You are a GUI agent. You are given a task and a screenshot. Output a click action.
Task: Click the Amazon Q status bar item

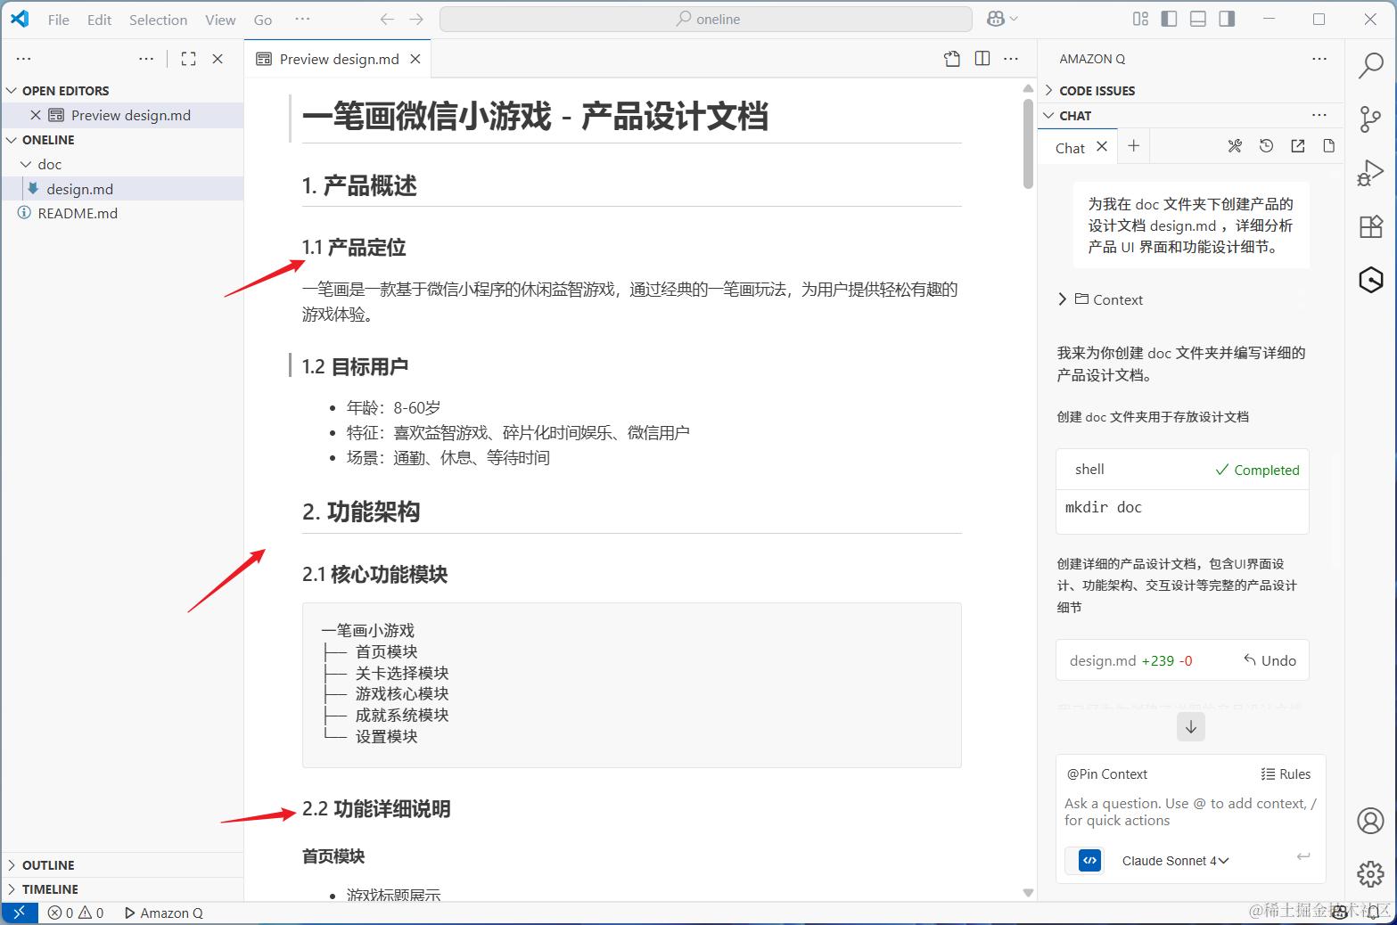163,913
